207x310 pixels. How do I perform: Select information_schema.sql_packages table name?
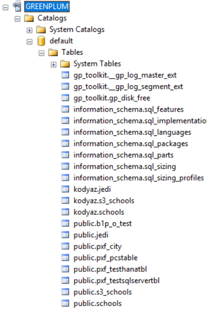[131, 144]
